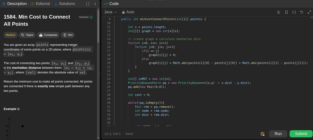Click the debugger bug icon
The height and width of the screenshot is (140, 313).
click(262, 134)
